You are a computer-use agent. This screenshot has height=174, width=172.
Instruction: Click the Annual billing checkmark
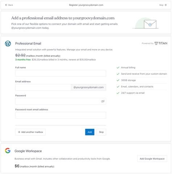118,68
